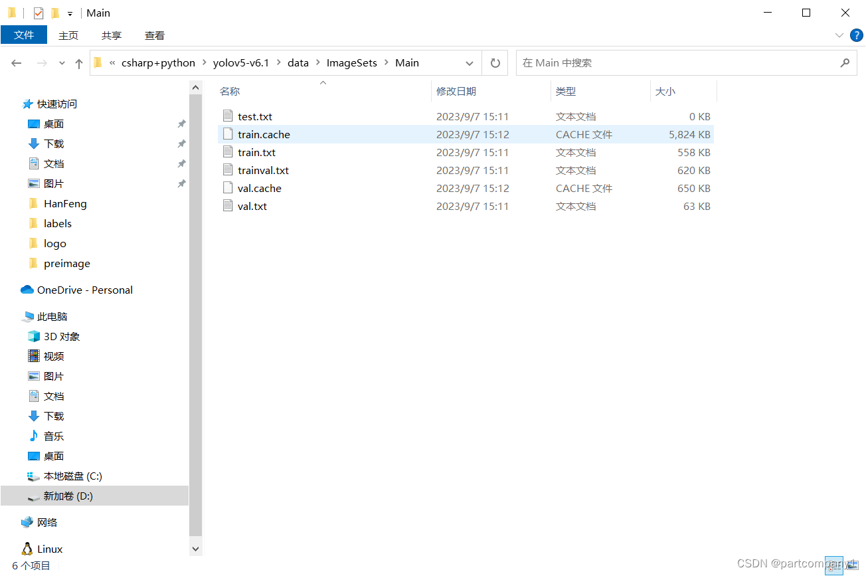Go up one folder level
The image size is (866, 576).
pyautogui.click(x=79, y=63)
